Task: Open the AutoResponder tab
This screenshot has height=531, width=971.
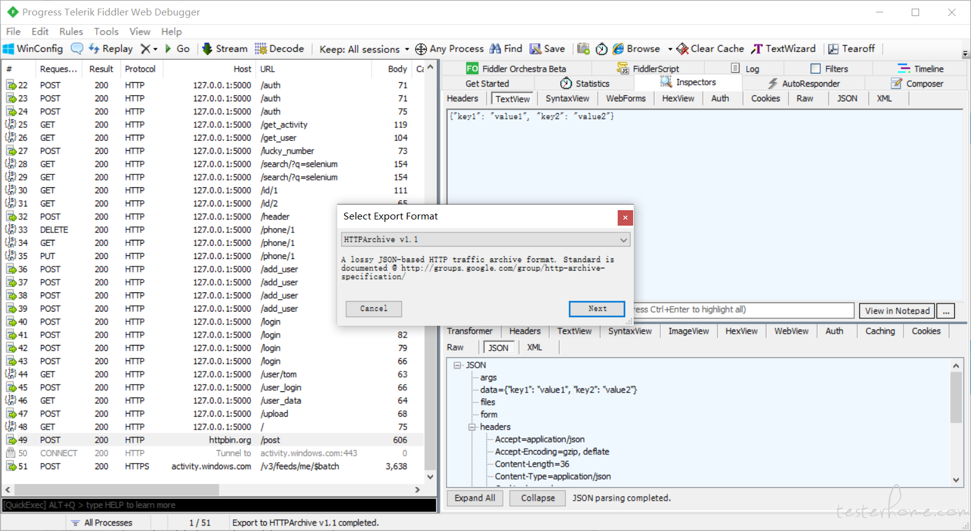Action: 804,83
